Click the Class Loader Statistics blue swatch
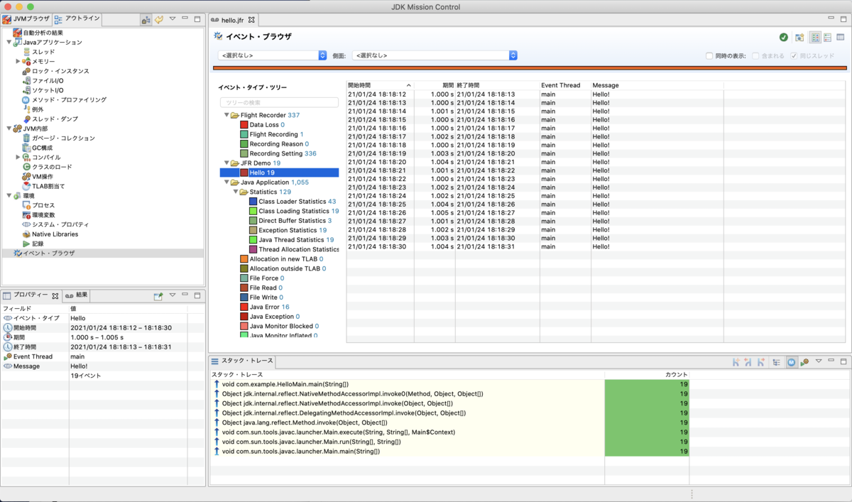This screenshot has width=852, height=502. click(x=253, y=202)
